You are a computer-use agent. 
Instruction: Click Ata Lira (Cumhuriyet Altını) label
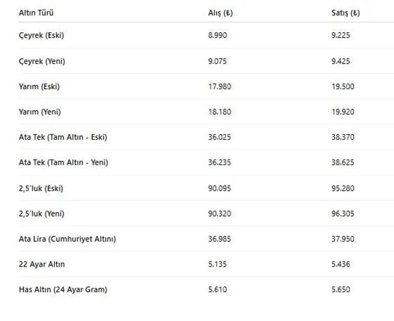click(x=68, y=239)
